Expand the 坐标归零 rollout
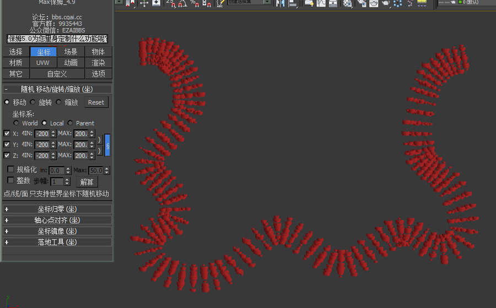Screen dimensions: 496x308 57,209
